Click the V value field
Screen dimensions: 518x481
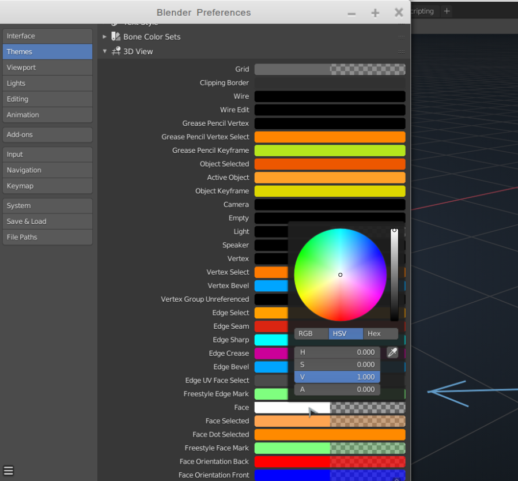click(x=337, y=377)
